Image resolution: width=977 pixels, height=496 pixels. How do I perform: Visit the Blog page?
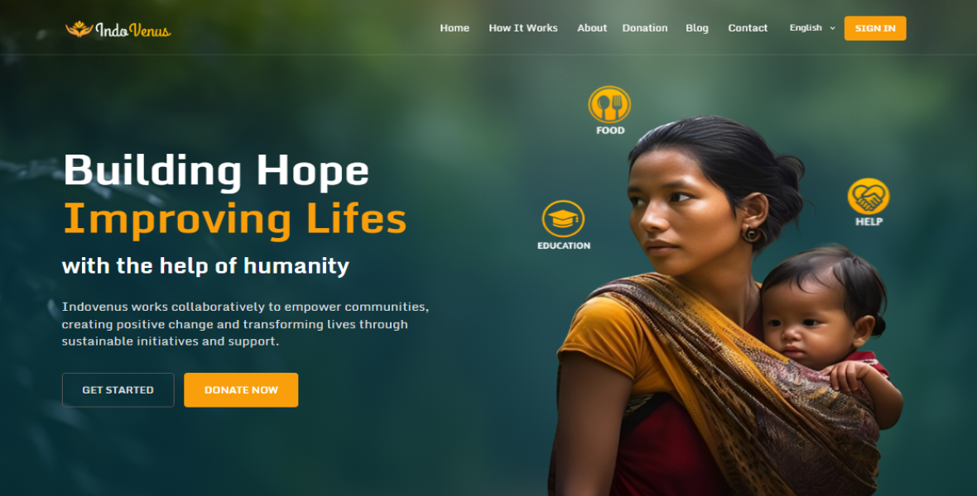[x=697, y=28]
